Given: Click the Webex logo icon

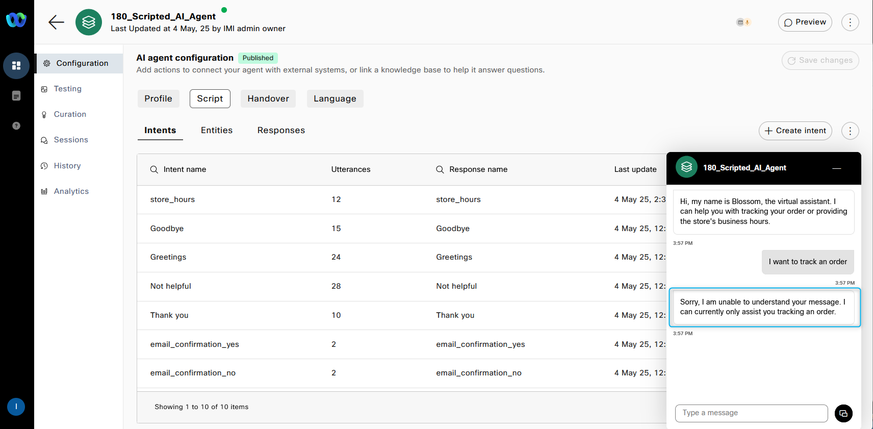Looking at the screenshot, I should click(16, 20).
